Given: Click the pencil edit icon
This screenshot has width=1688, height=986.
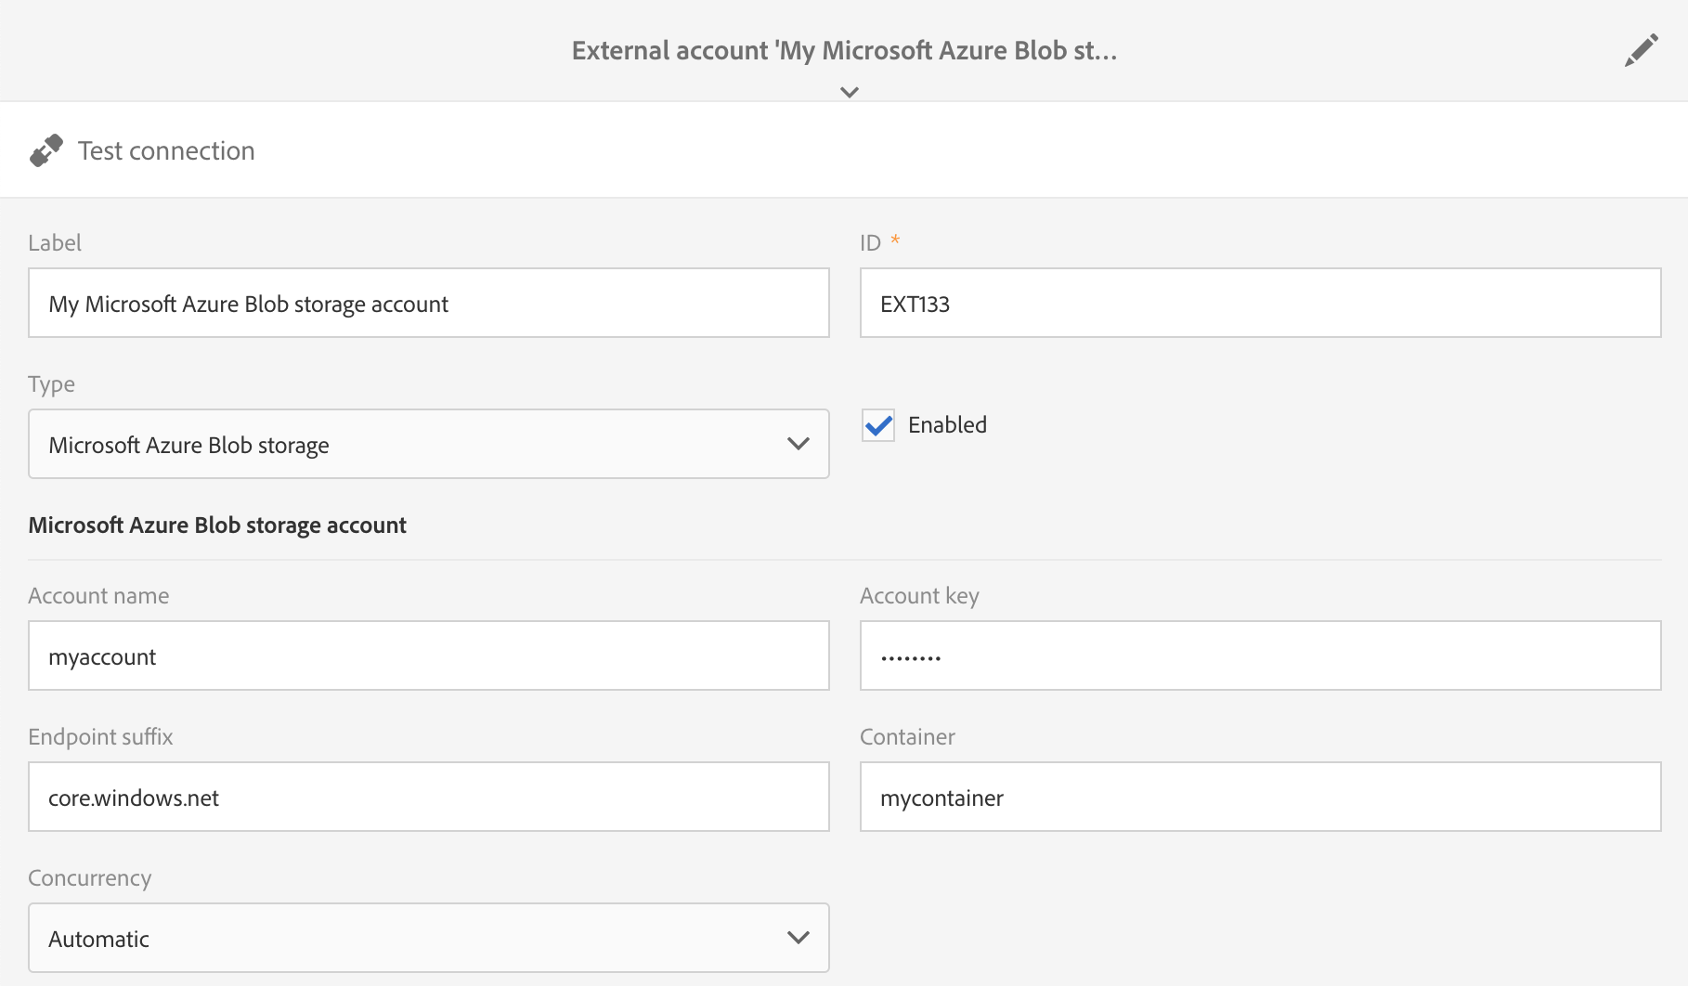Looking at the screenshot, I should point(1641,50).
